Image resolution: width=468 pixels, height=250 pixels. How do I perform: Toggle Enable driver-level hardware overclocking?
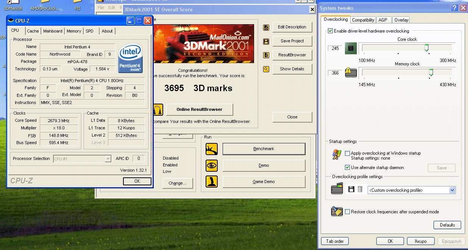pos(330,31)
